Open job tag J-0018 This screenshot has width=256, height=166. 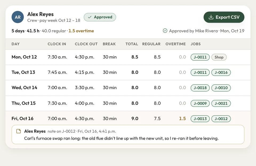[x=200, y=88]
